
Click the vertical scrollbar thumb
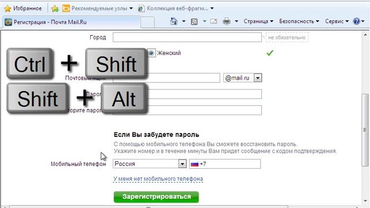click(365, 129)
